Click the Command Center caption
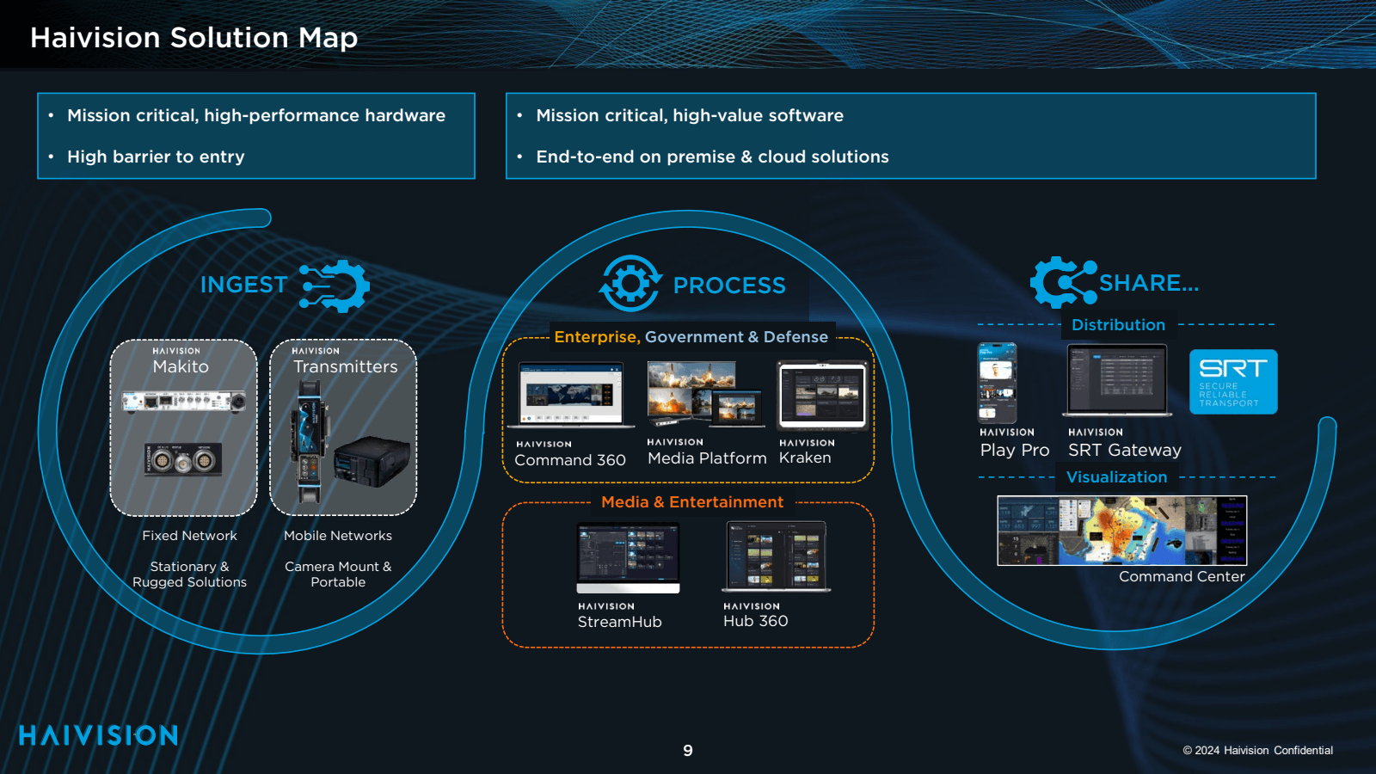 coord(1182,576)
